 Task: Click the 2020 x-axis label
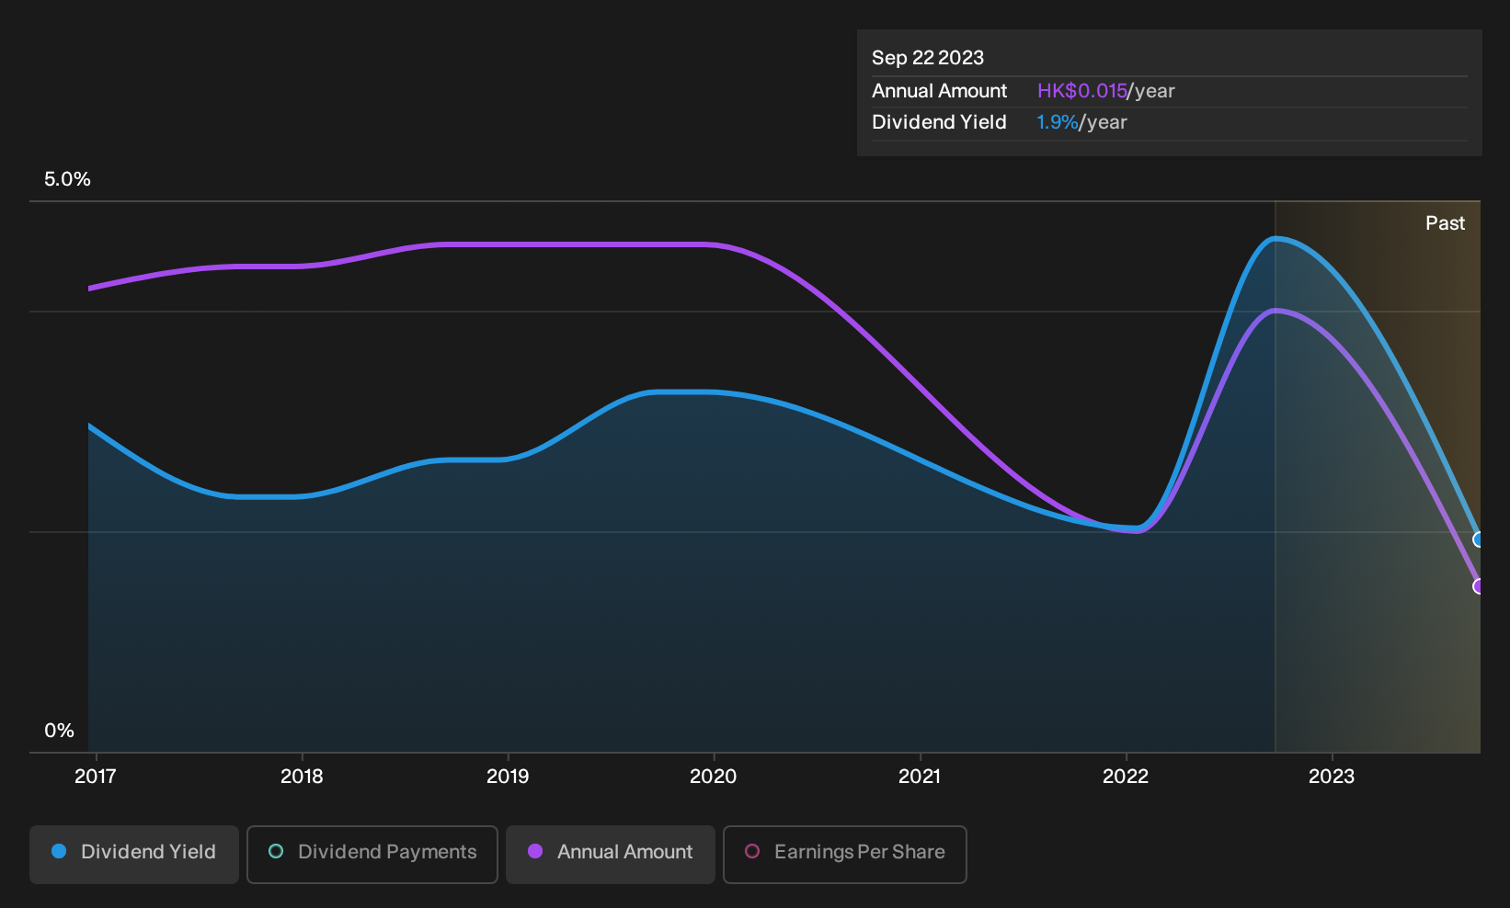pyautogui.click(x=714, y=777)
